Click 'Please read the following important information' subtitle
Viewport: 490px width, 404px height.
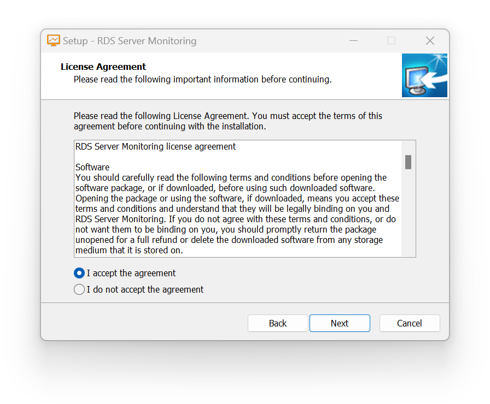point(202,79)
